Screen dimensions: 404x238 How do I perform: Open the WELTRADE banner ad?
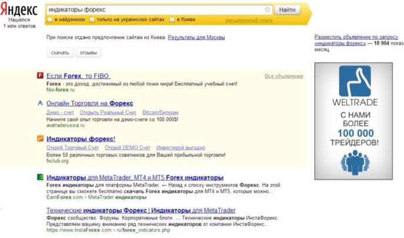[x=353, y=121]
